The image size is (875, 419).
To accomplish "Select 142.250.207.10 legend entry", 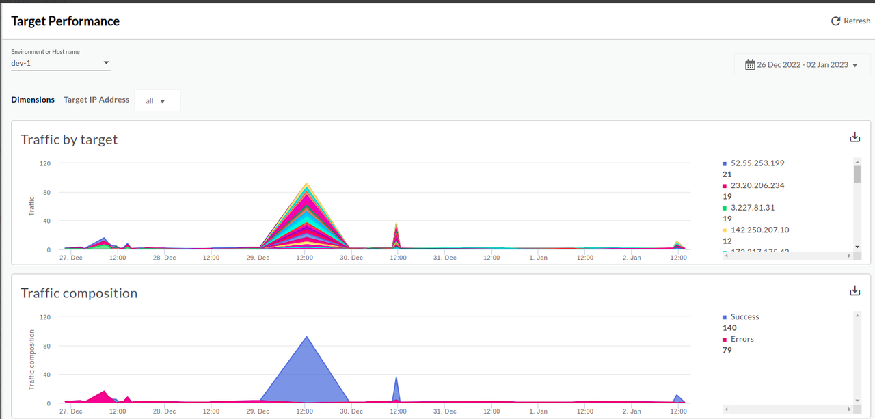I will click(x=759, y=230).
